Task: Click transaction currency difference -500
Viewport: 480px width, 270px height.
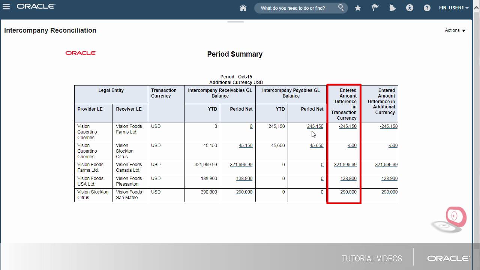Action: [352, 145]
